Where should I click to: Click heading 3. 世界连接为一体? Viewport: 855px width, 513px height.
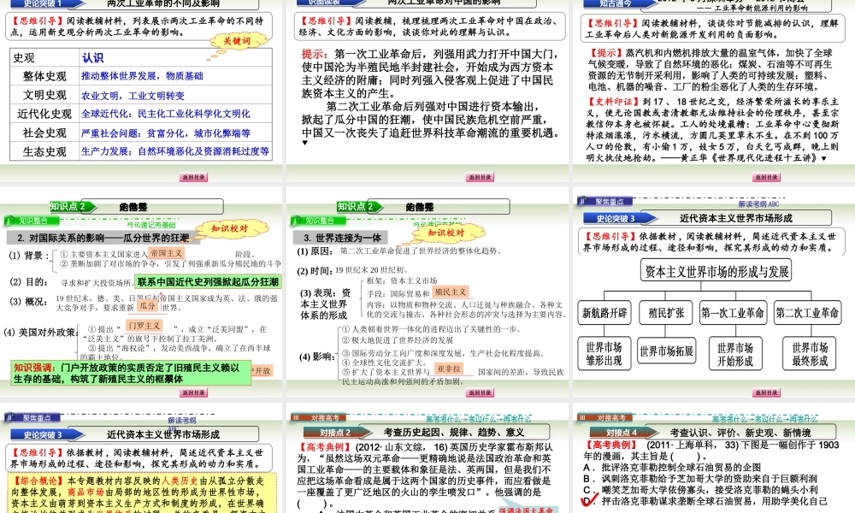point(342,238)
